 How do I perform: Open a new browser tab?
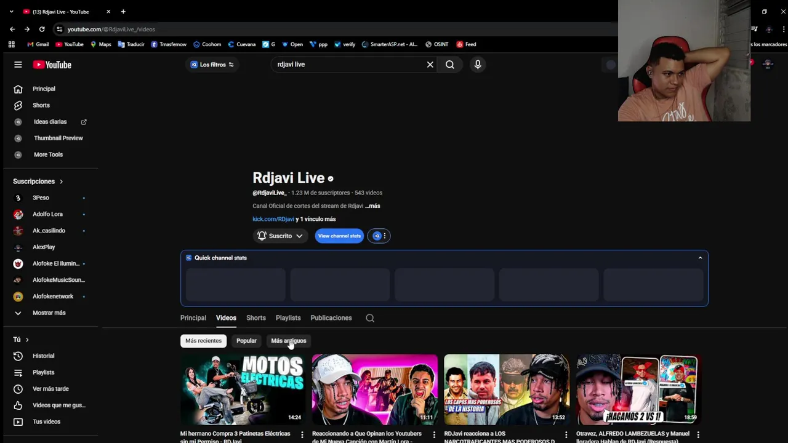coord(123,12)
